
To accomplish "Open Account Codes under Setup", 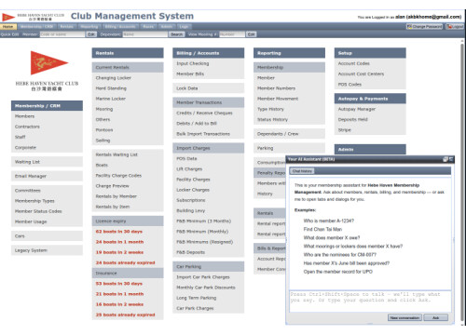I will [x=353, y=63].
